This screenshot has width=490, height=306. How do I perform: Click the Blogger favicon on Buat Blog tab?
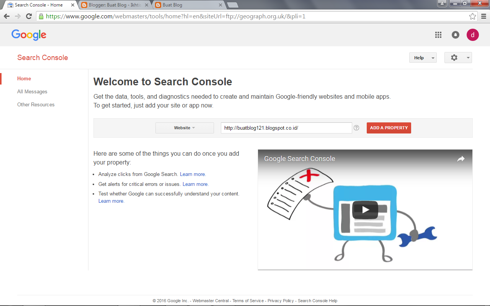click(158, 5)
